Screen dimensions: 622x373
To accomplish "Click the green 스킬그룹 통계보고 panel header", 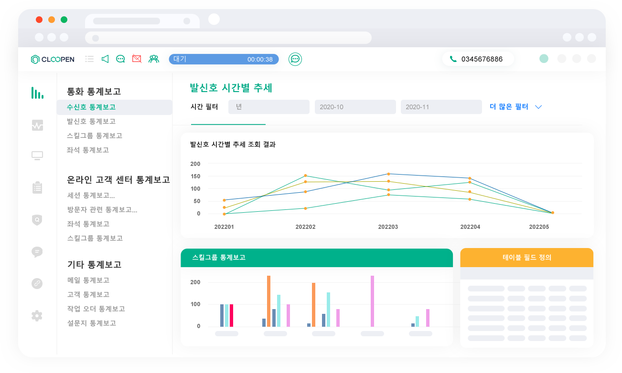I will tap(317, 258).
